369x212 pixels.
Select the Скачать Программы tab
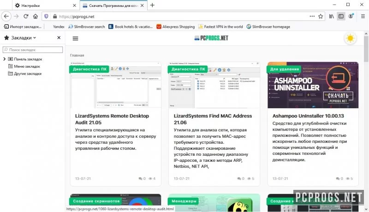pyautogui.click(x=113, y=6)
